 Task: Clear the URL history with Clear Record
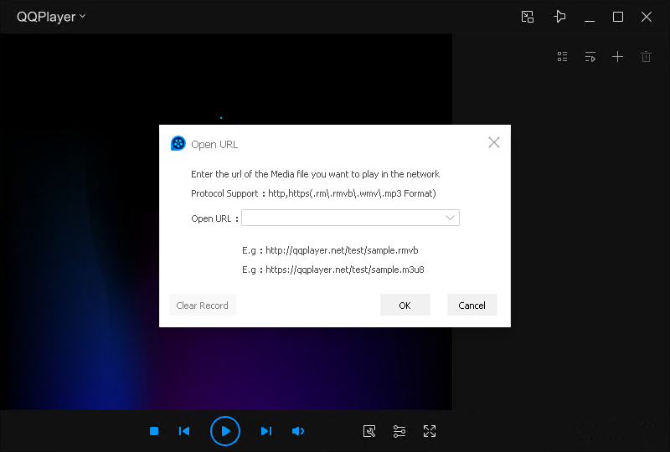(203, 305)
